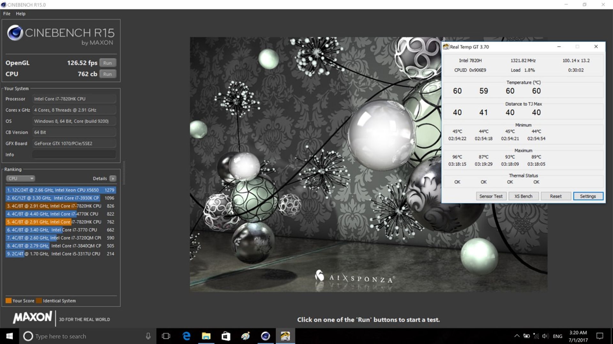Viewport: 613px width, 344px height.
Task: Open Real Temp Settings
Action: [x=588, y=196]
